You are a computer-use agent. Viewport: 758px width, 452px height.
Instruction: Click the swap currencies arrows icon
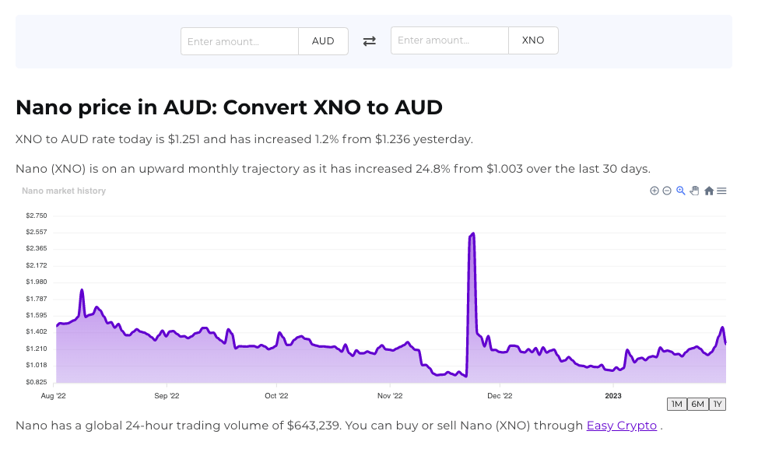tap(370, 41)
